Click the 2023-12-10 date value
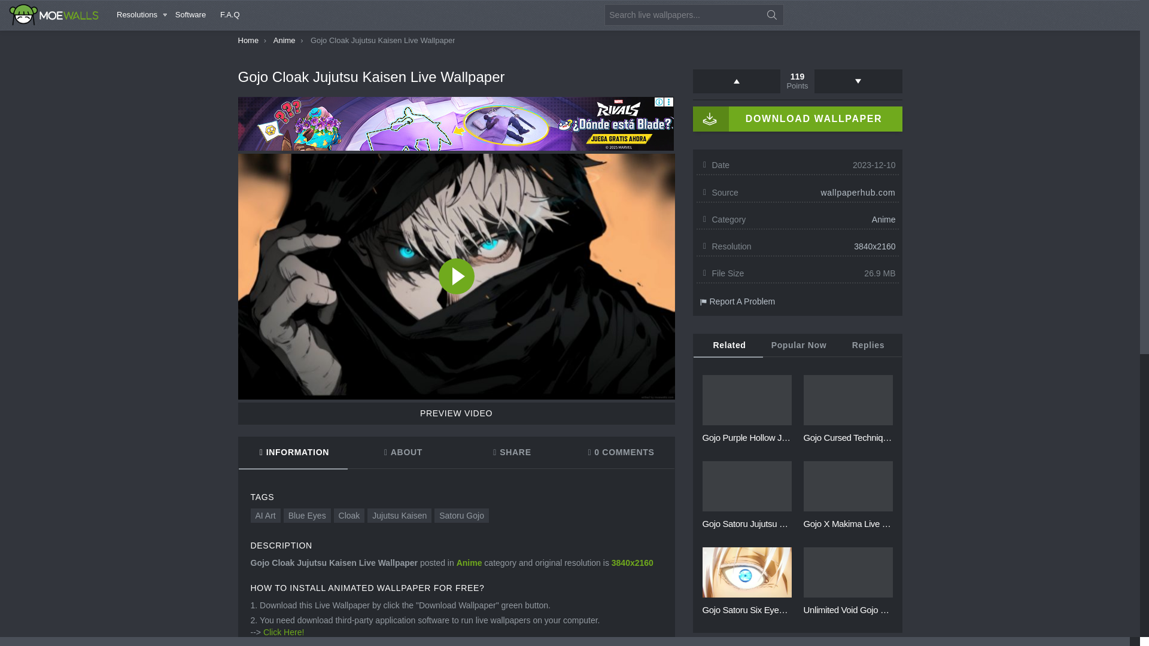Screen dimensions: 1149x646 874,165
